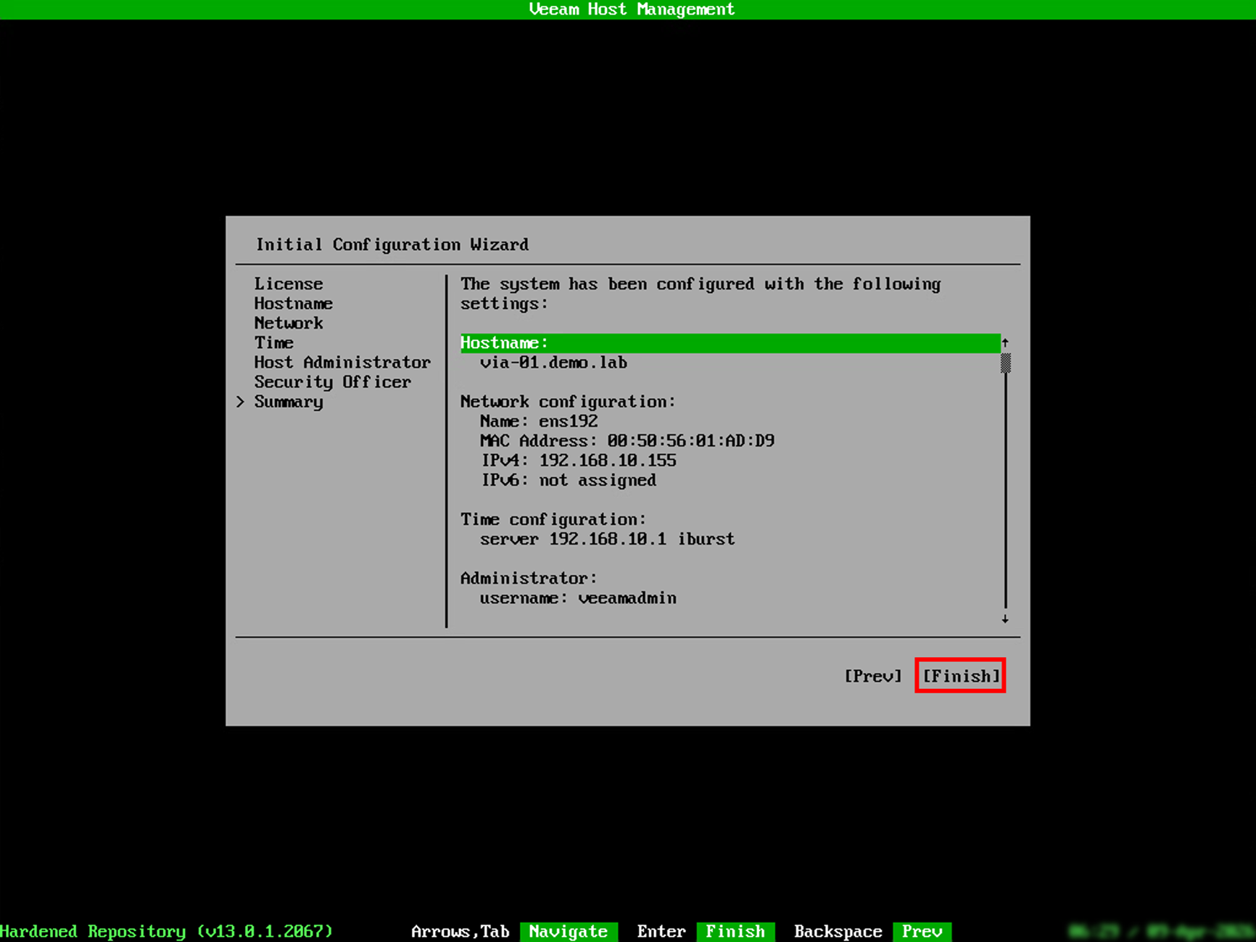
Task: Select Hostname in the wizard sidebar
Action: click(x=293, y=303)
